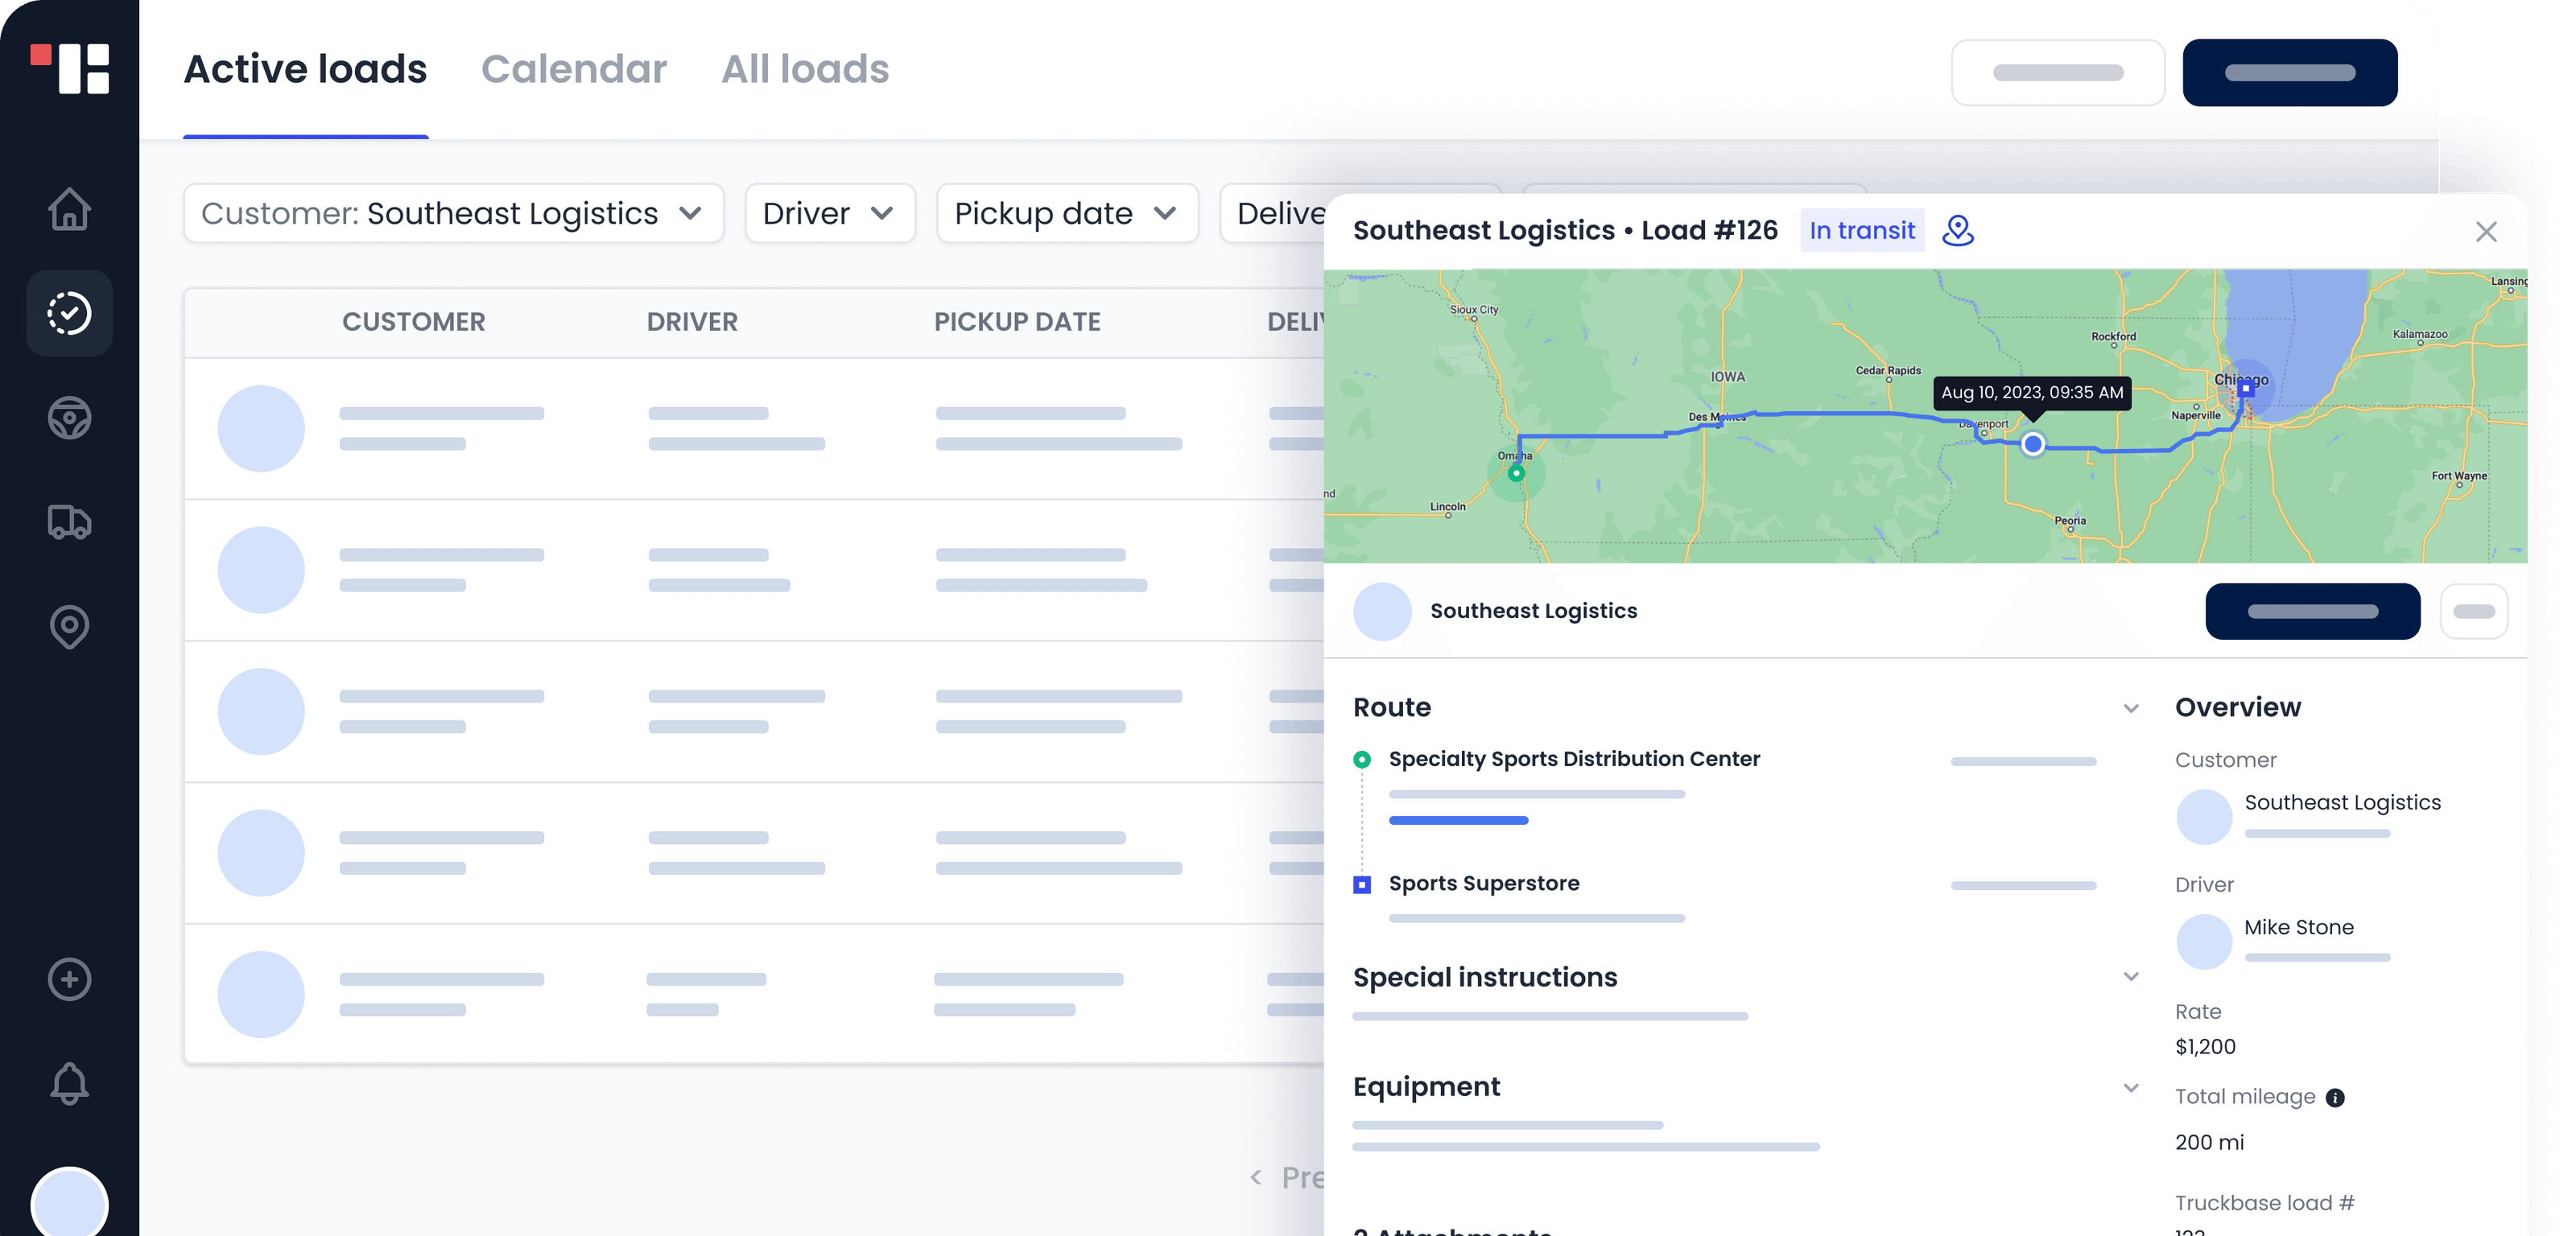Click the In transit status badge
This screenshot has width=2576, height=1236.
pyautogui.click(x=1861, y=230)
